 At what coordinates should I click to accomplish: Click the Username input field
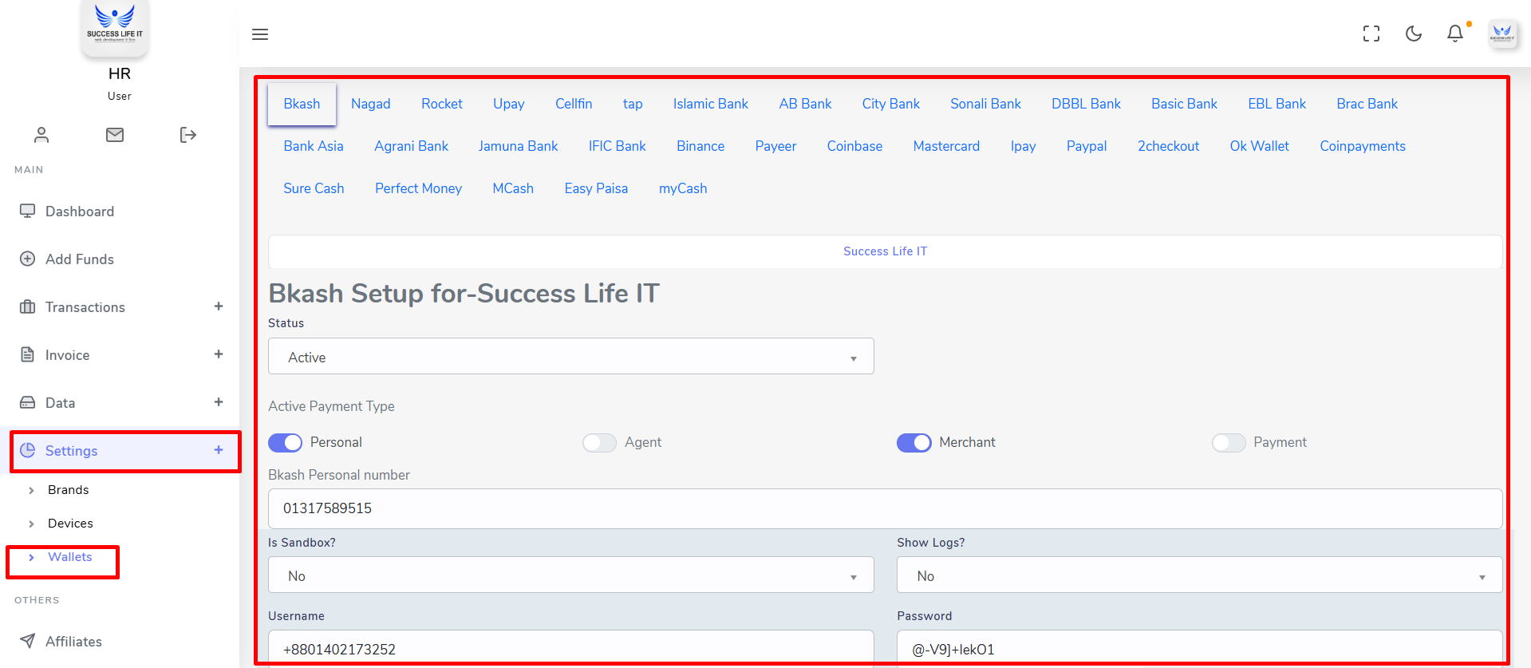coord(571,648)
